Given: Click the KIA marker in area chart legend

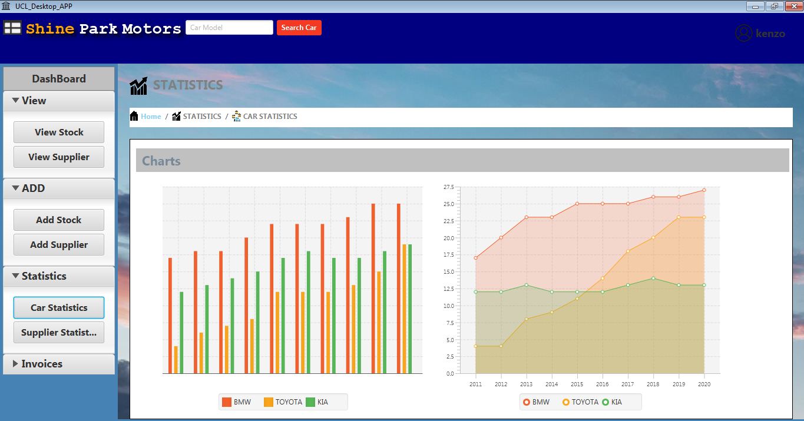Looking at the screenshot, I should tap(605, 402).
